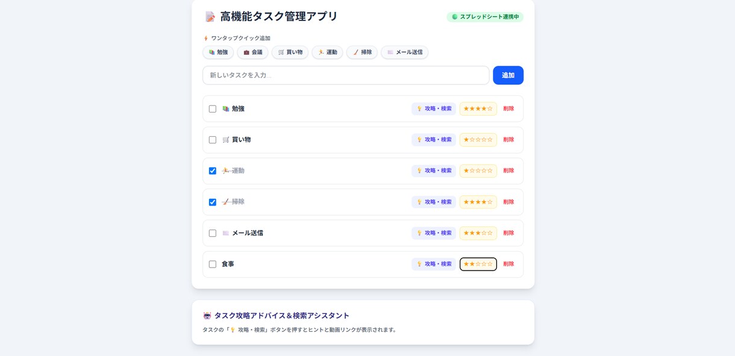Click the 掃除 quick-add chip

362,52
